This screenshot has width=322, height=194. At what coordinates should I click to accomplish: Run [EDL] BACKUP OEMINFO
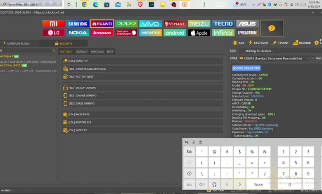pos(142,88)
